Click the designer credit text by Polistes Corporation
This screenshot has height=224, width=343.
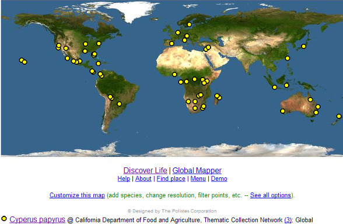point(172,211)
